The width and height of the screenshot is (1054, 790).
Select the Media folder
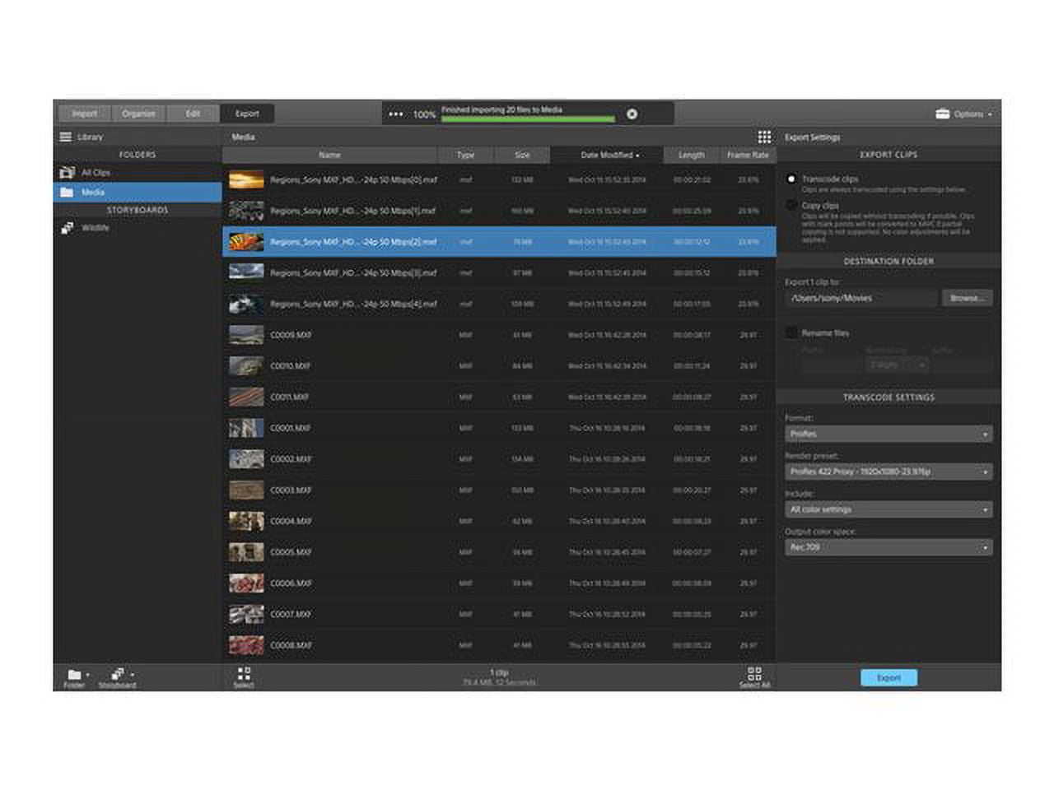(x=138, y=192)
